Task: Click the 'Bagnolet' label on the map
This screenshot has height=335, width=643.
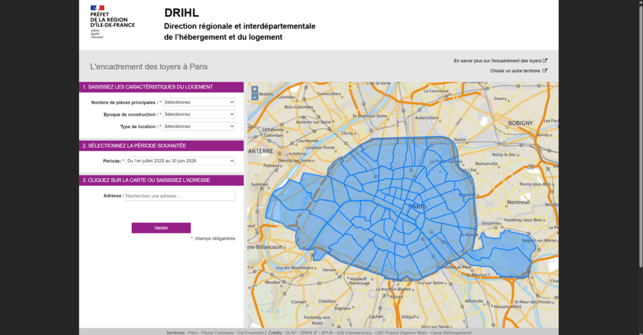Action: 467,195
